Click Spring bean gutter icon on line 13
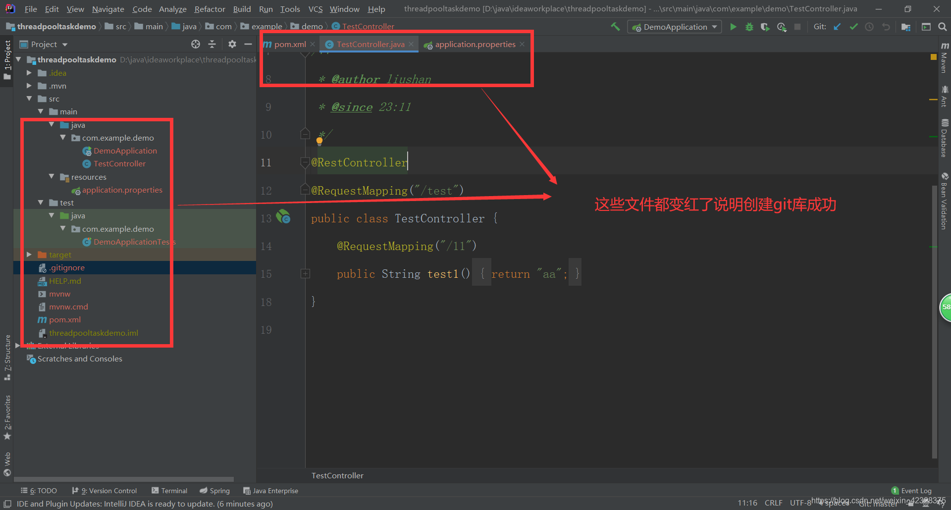This screenshot has height=510, width=951. tap(283, 216)
